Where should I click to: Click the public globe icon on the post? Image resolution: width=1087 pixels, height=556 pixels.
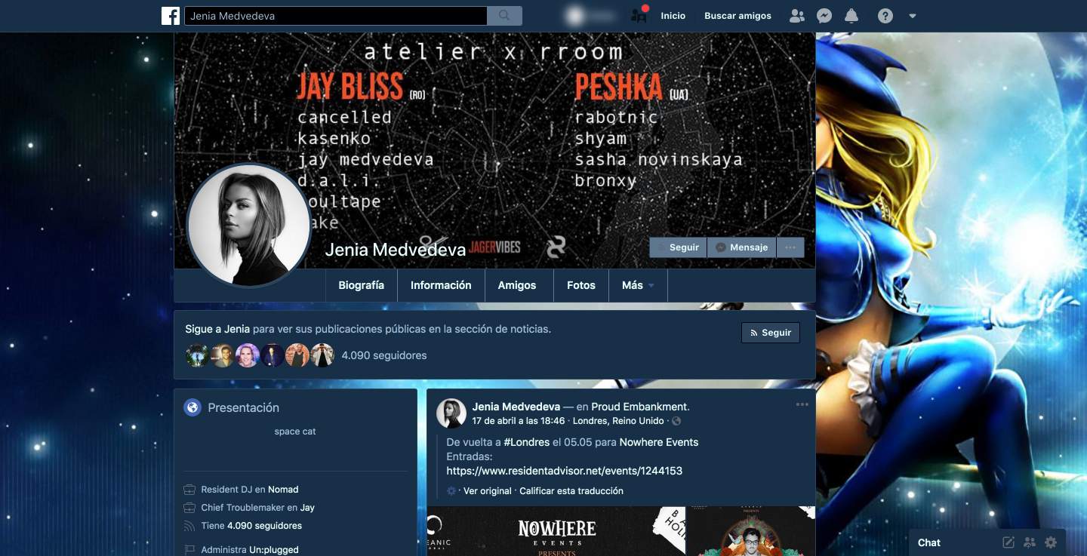point(676,421)
